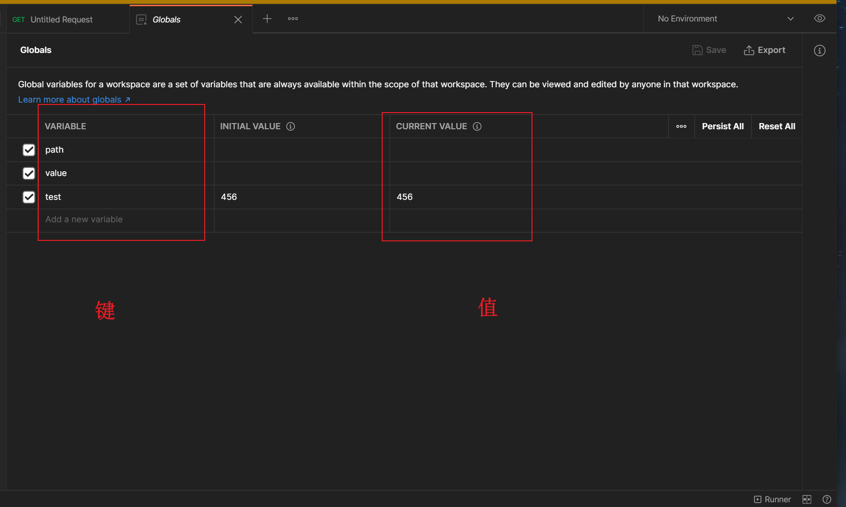Open help icon in status bar

(x=827, y=499)
